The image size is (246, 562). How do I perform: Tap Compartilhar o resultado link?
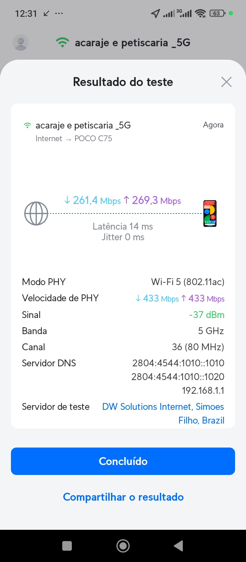(x=123, y=497)
